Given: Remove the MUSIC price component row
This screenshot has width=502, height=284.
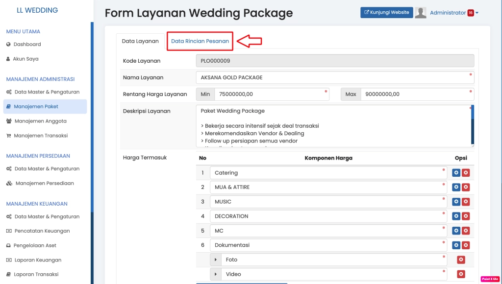Looking at the screenshot, I should 466,202.
